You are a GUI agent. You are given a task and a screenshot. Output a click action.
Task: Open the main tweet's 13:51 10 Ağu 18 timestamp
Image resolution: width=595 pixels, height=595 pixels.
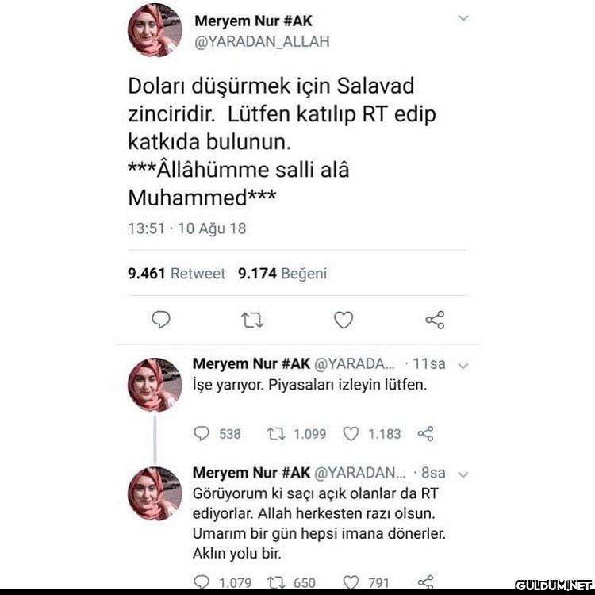click(187, 228)
